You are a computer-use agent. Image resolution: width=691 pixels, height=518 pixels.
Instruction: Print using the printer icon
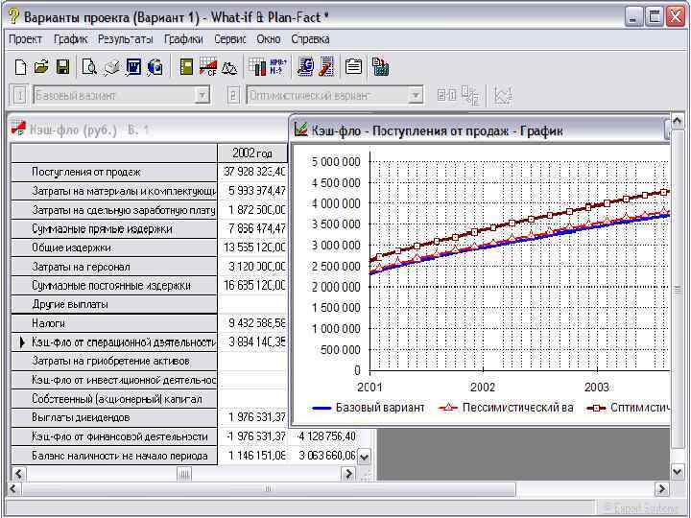(112, 67)
